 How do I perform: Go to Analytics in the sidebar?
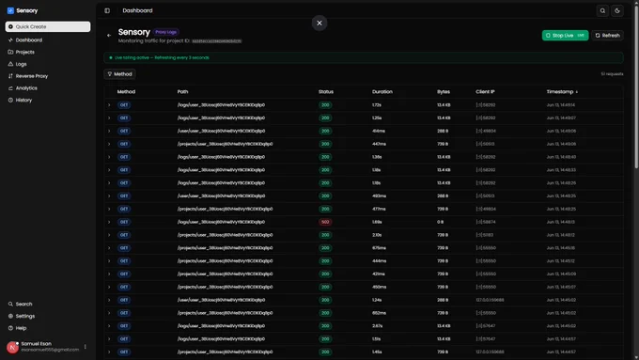pos(26,88)
